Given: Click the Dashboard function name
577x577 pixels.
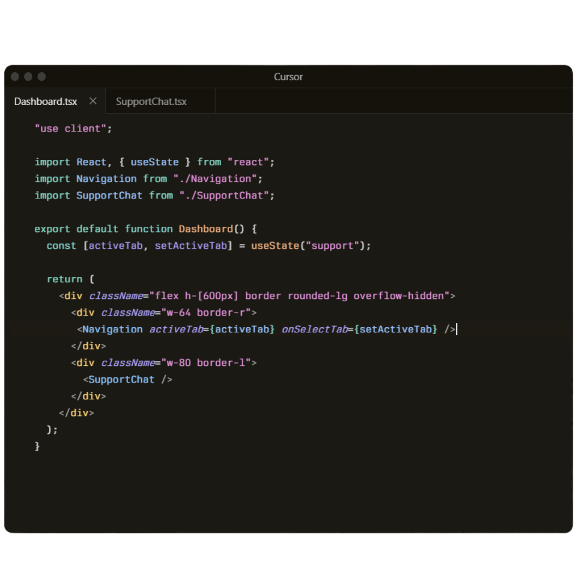Looking at the screenshot, I should click(x=205, y=229).
